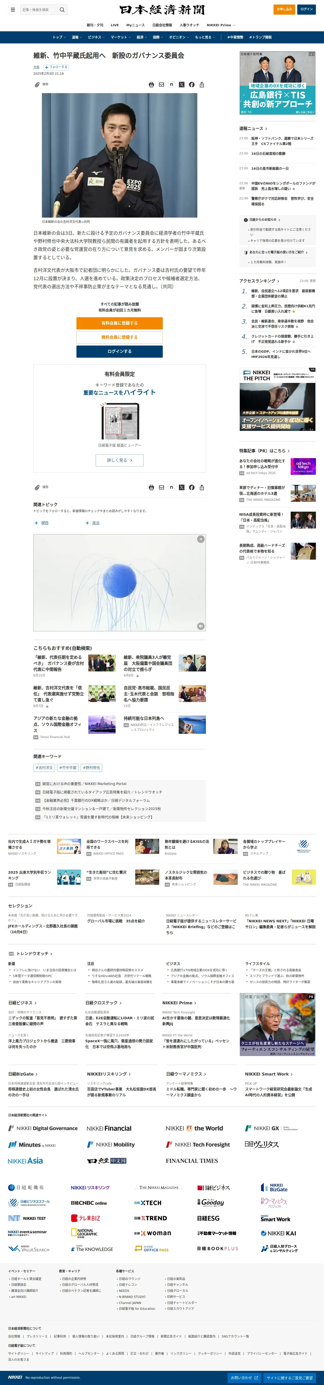Image resolution: width=324 pixels, height=1385 pixels.
Task: Click the ログイン button in header
Action: point(307,9)
